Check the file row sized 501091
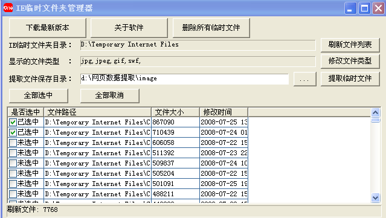Image resolution: width=386 pixels, height=218 pixels. 13,184
